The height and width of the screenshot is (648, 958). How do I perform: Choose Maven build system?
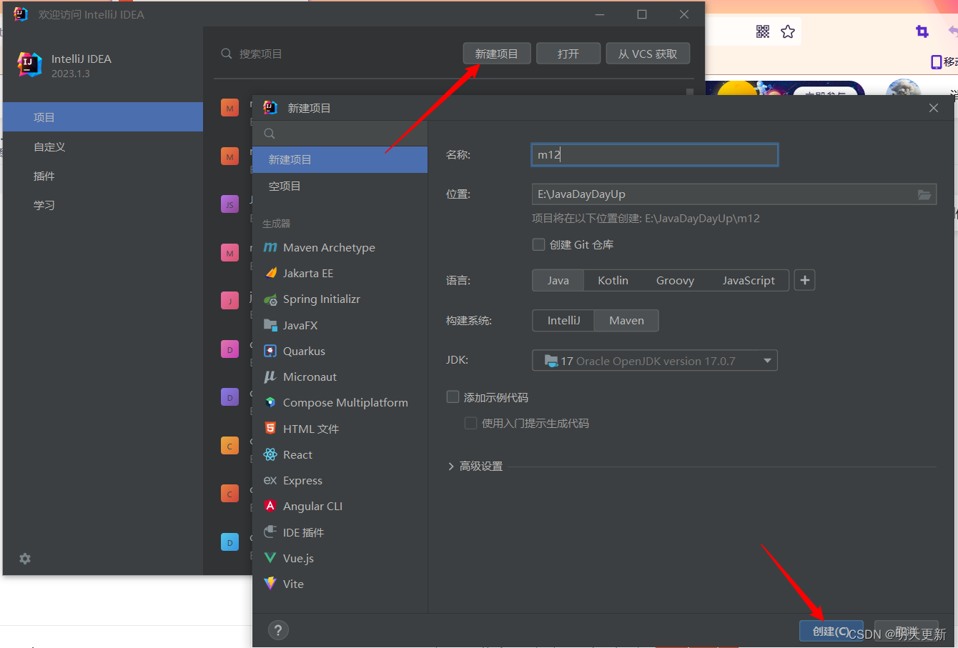[626, 320]
